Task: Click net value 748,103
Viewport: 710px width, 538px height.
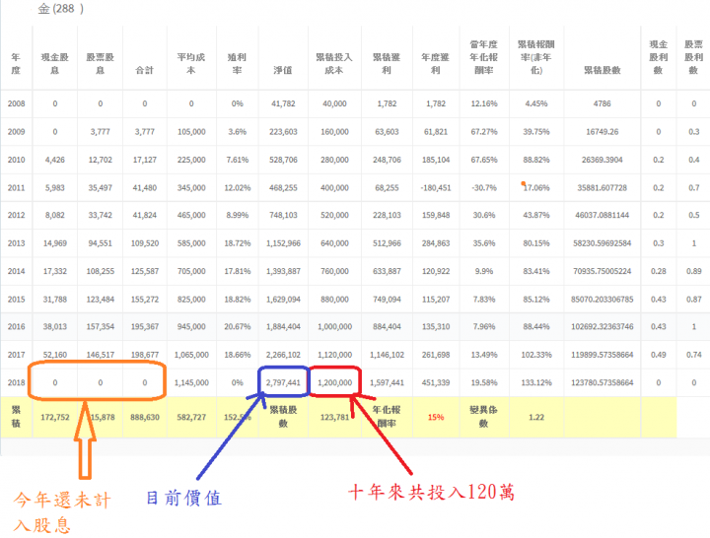Action: (283, 216)
